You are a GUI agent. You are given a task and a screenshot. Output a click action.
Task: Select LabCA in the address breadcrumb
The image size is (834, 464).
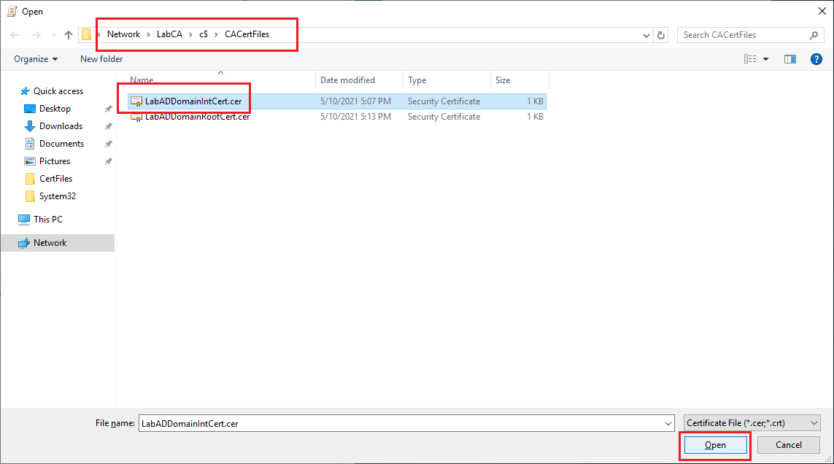(169, 34)
